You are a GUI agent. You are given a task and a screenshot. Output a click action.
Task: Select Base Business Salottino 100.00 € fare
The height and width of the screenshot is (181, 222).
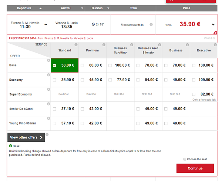(x=110, y=66)
